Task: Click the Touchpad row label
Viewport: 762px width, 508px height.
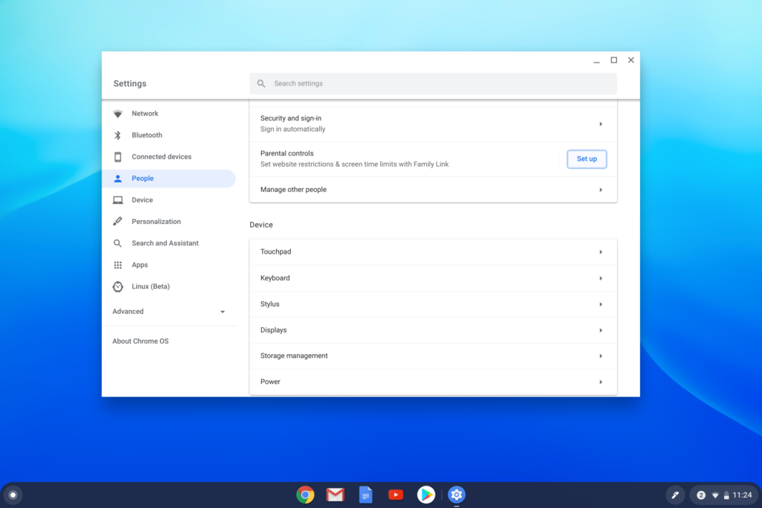Action: [275, 251]
